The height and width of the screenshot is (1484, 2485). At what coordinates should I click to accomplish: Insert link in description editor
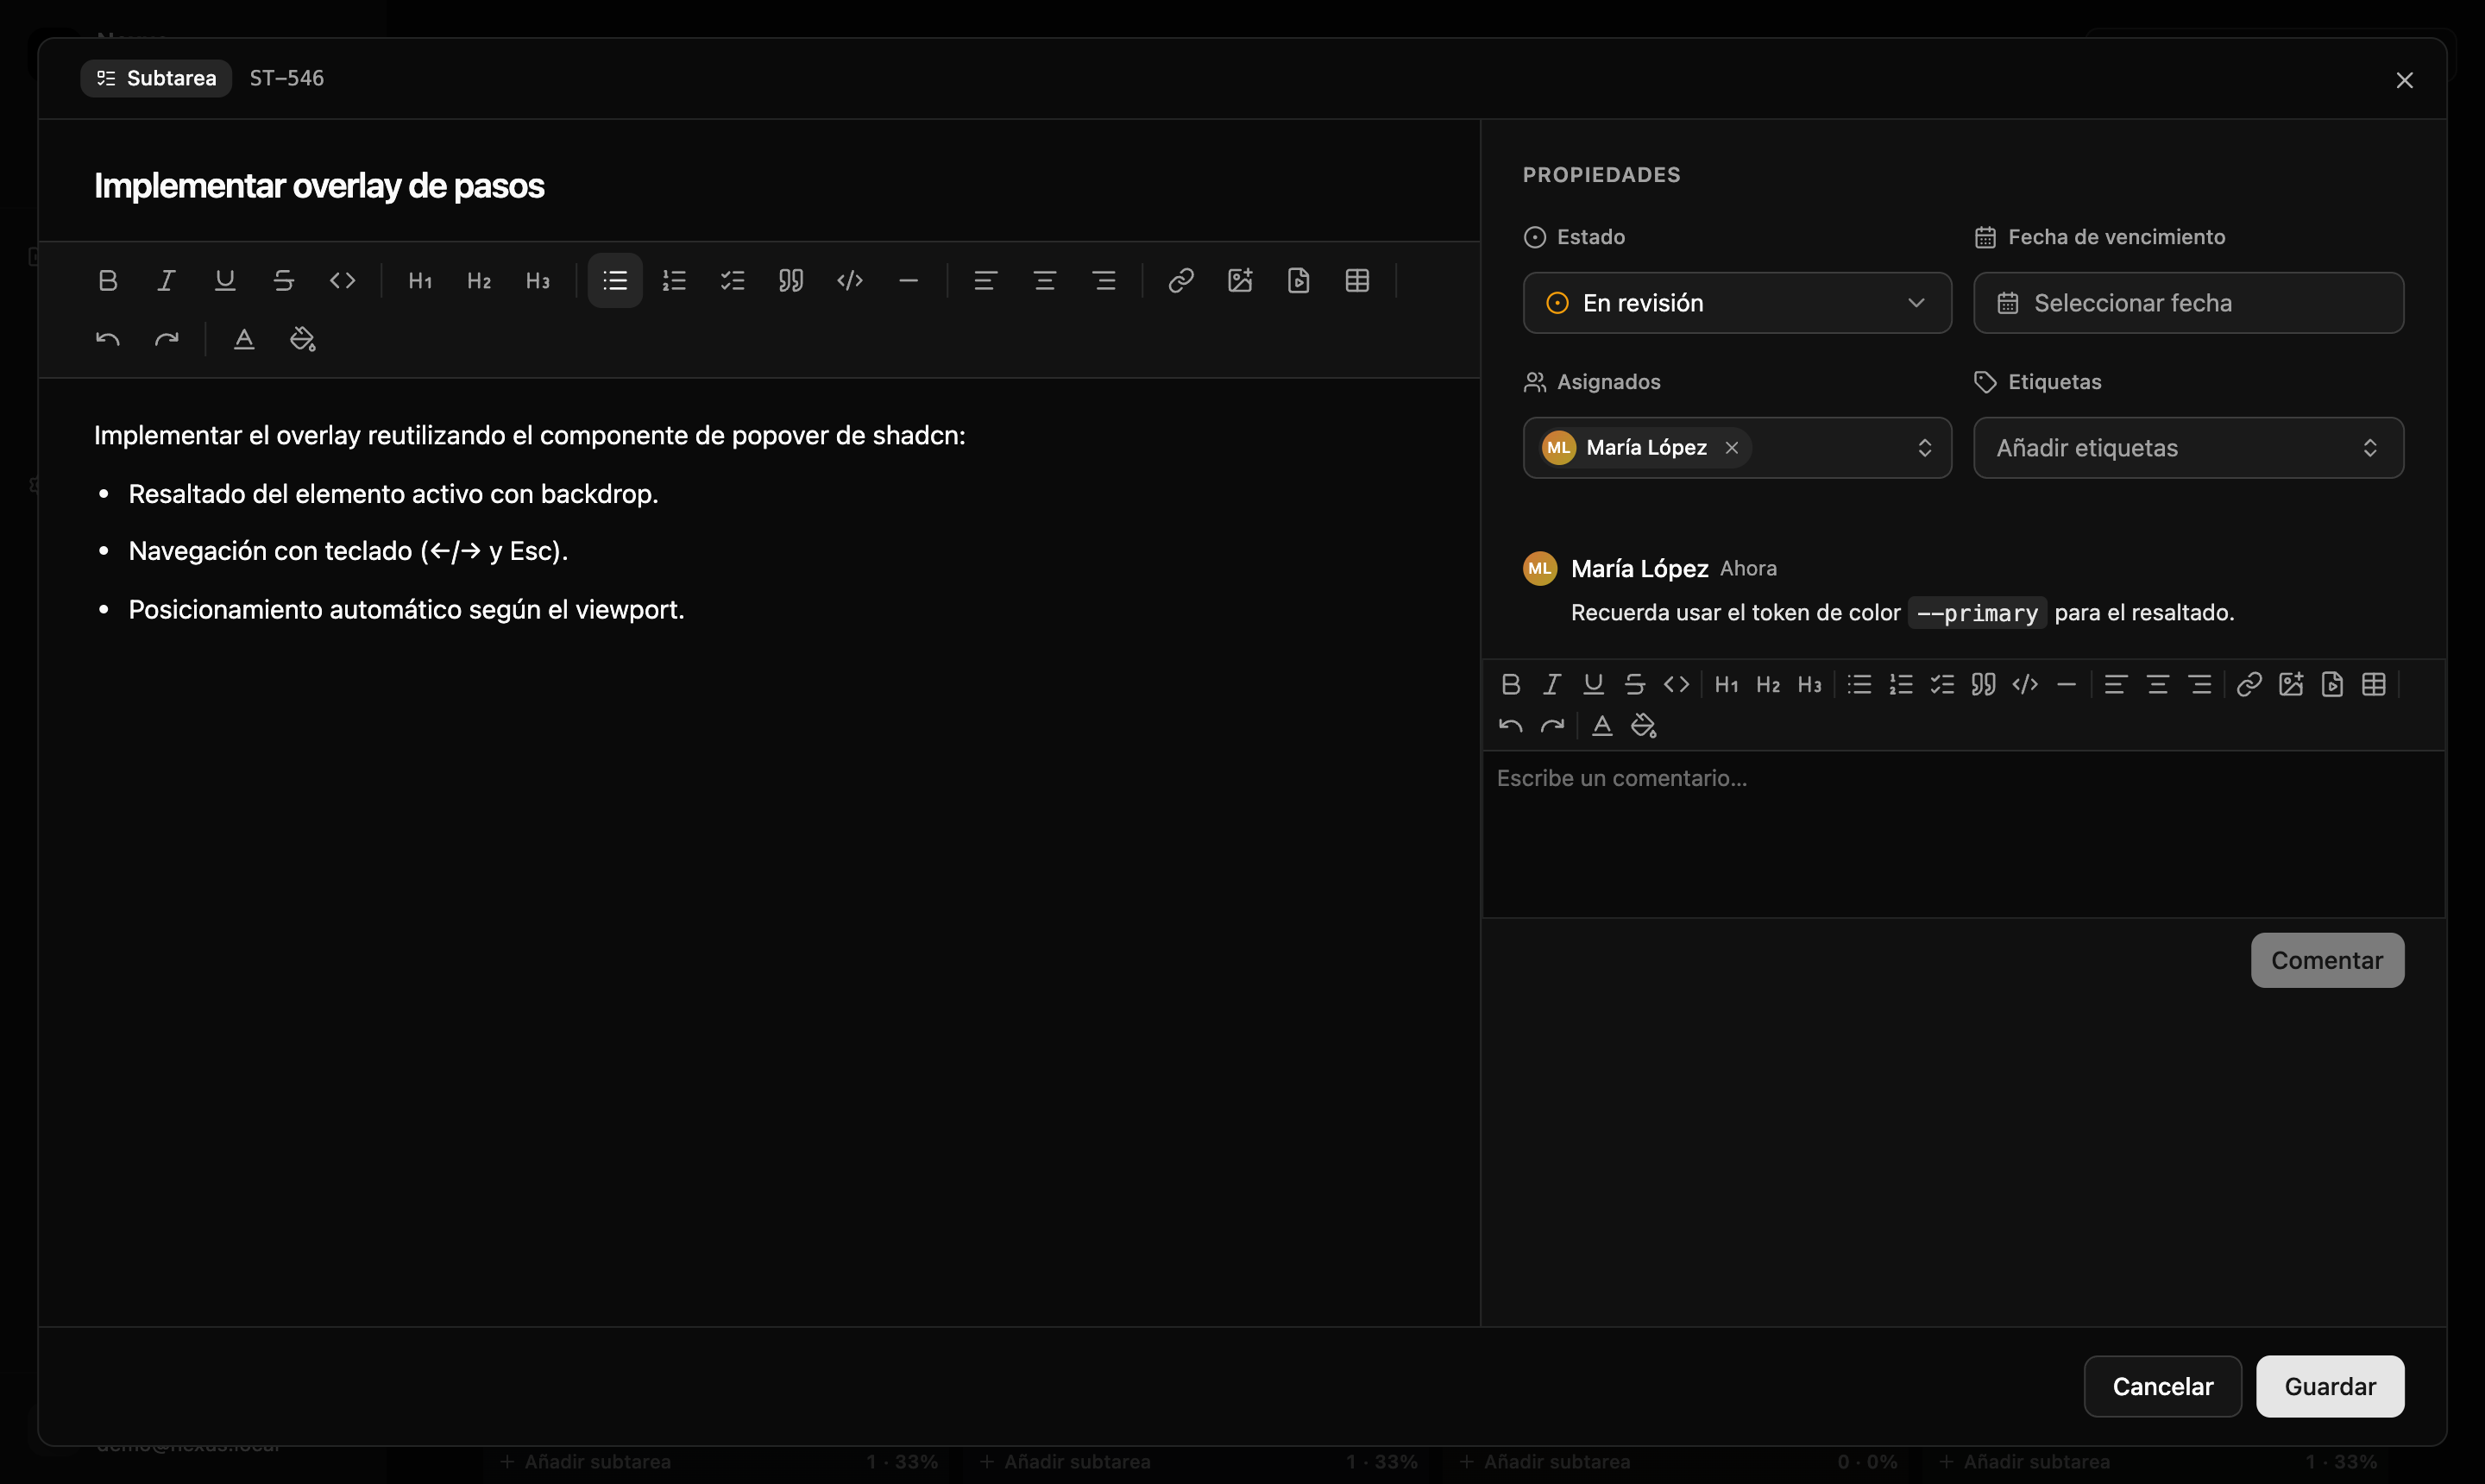coord(1181,281)
